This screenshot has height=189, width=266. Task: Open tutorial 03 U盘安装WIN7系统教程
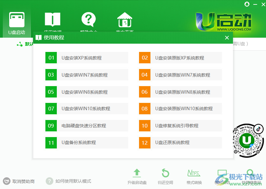pos(87,75)
